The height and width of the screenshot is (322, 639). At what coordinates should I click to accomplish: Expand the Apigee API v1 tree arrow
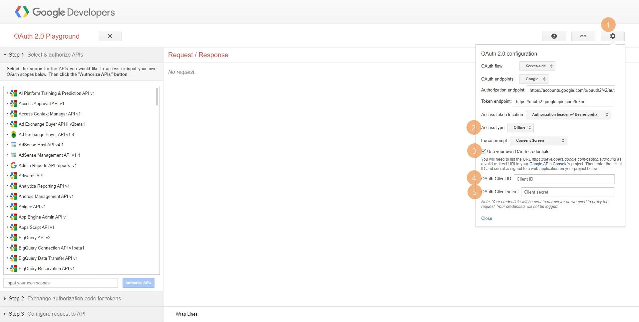point(7,207)
